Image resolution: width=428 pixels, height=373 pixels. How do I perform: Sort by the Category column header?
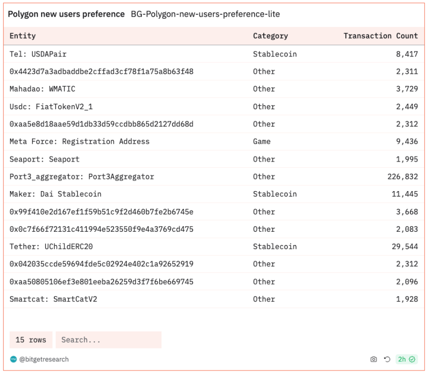pyautogui.click(x=270, y=36)
